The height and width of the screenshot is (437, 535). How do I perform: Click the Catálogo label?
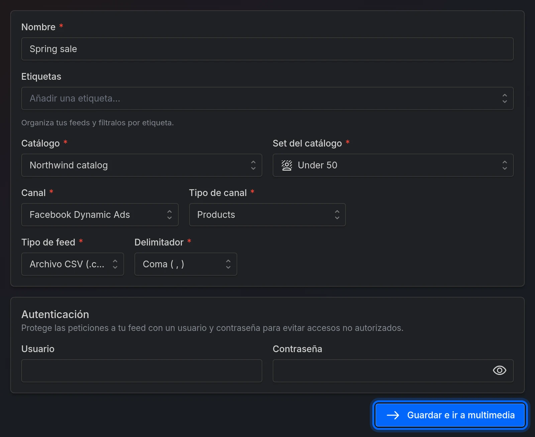click(40, 143)
